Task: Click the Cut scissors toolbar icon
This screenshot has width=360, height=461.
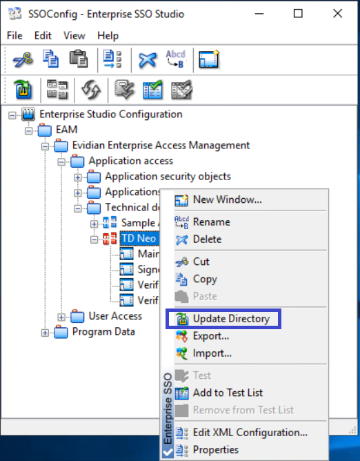Action: pyautogui.click(x=23, y=59)
